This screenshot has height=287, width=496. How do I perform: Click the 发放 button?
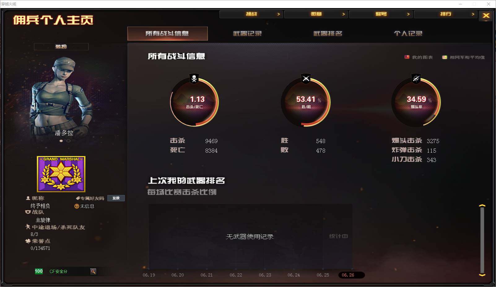[116, 198]
